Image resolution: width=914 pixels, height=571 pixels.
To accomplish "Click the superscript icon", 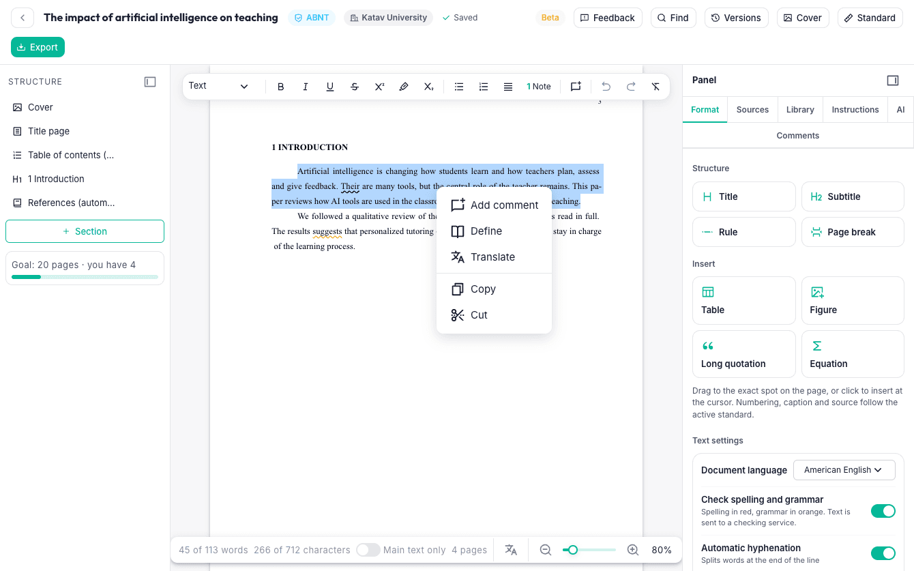I will tap(379, 87).
